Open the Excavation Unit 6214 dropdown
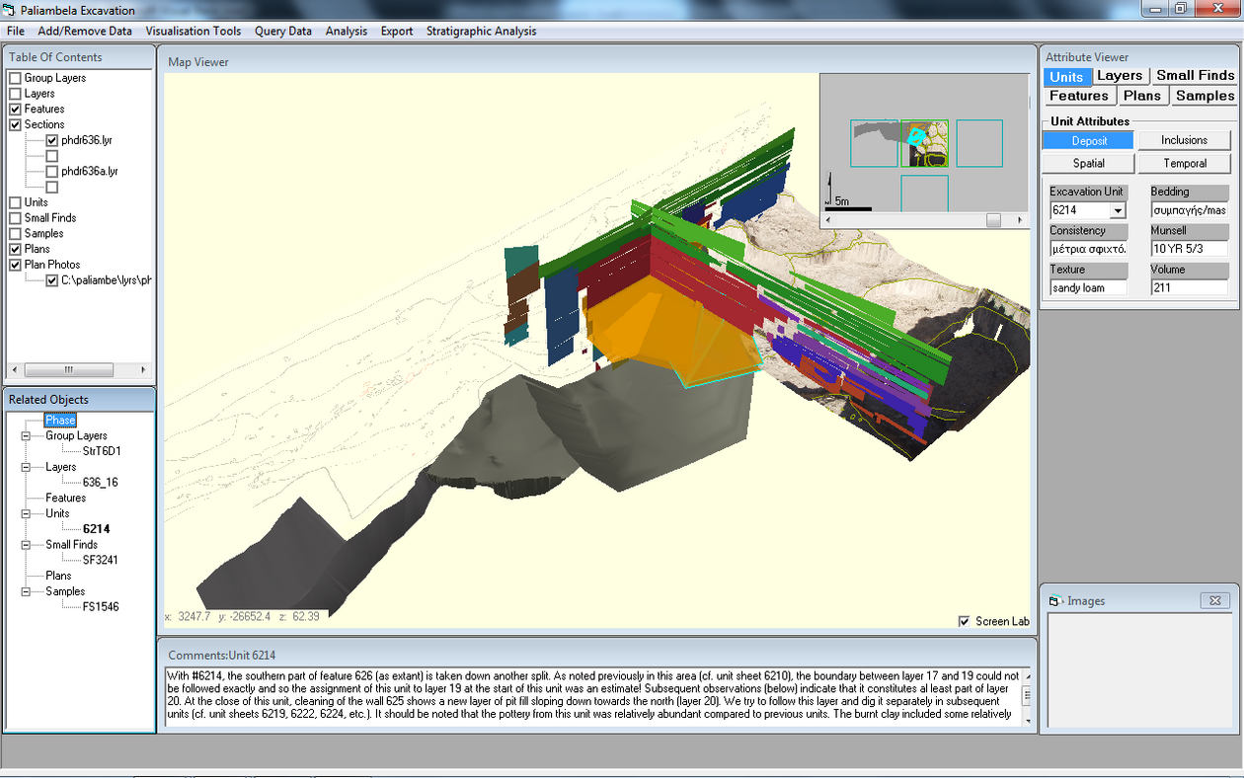The width and height of the screenshot is (1244, 778). (1120, 210)
